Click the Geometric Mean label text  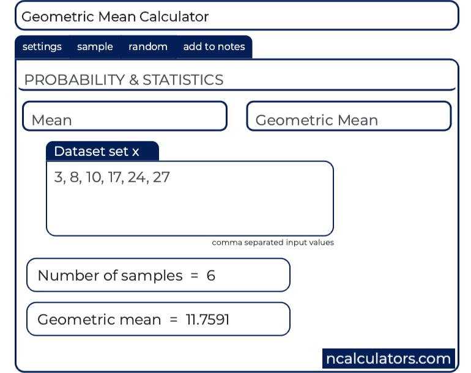317,120
